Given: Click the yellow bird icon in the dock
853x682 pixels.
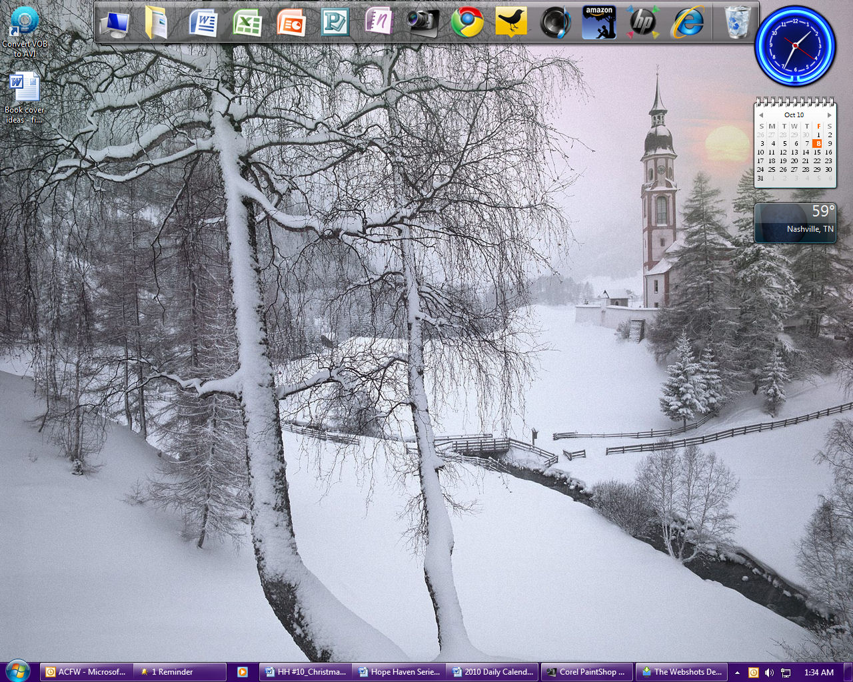Looking at the screenshot, I should (511, 23).
